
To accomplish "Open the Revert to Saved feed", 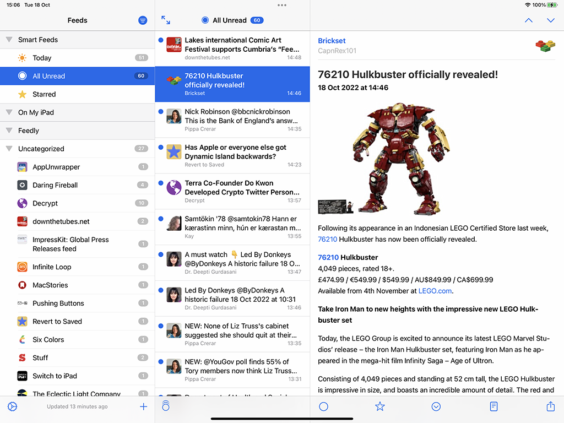I will tap(77, 322).
